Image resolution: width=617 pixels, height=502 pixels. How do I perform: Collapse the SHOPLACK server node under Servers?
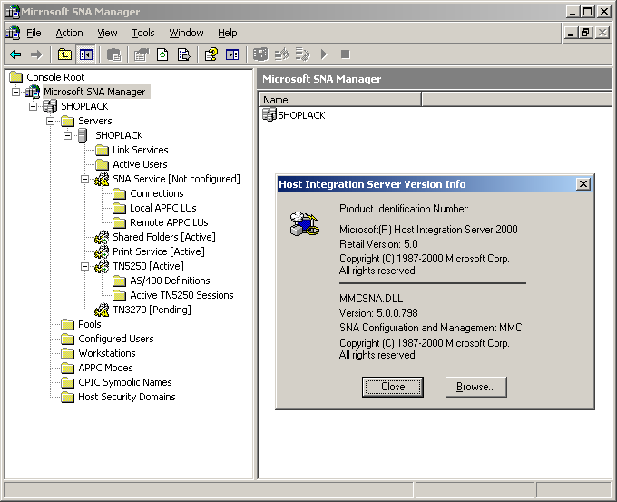click(x=68, y=135)
